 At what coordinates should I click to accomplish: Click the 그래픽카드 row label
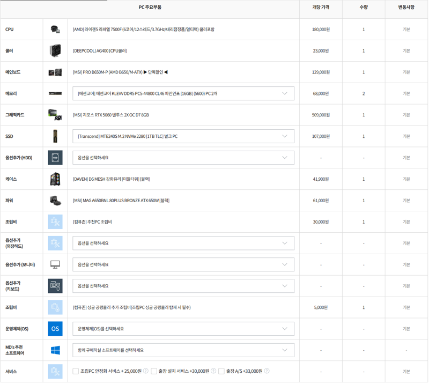click(15, 115)
